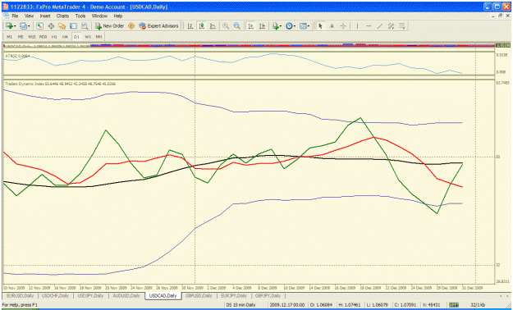Switch to USDCHF,Daily chart tab
Viewport: 513px width, 310px height.
pos(55,295)
